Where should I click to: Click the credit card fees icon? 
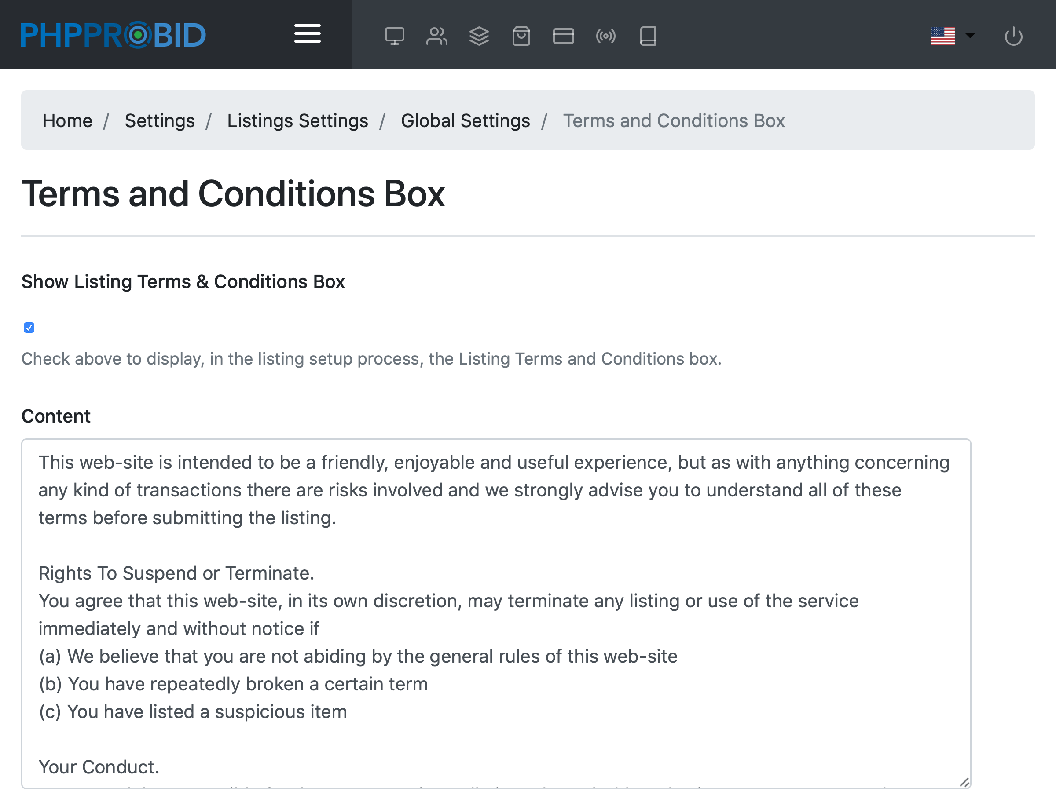tap(563, 36)
